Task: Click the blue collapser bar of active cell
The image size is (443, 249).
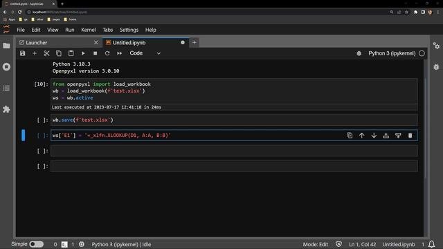Action: tap(23, 136)
